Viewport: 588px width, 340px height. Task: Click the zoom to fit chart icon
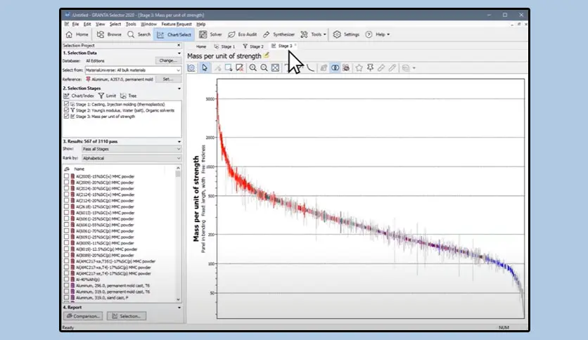(275, 67)
